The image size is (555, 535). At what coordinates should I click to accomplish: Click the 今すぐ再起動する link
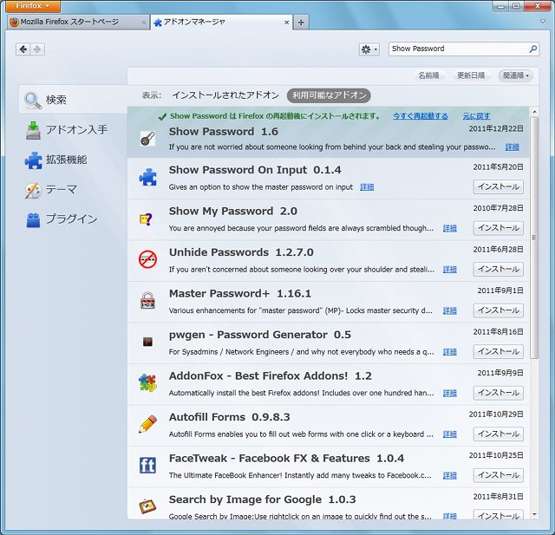point(420,116)
